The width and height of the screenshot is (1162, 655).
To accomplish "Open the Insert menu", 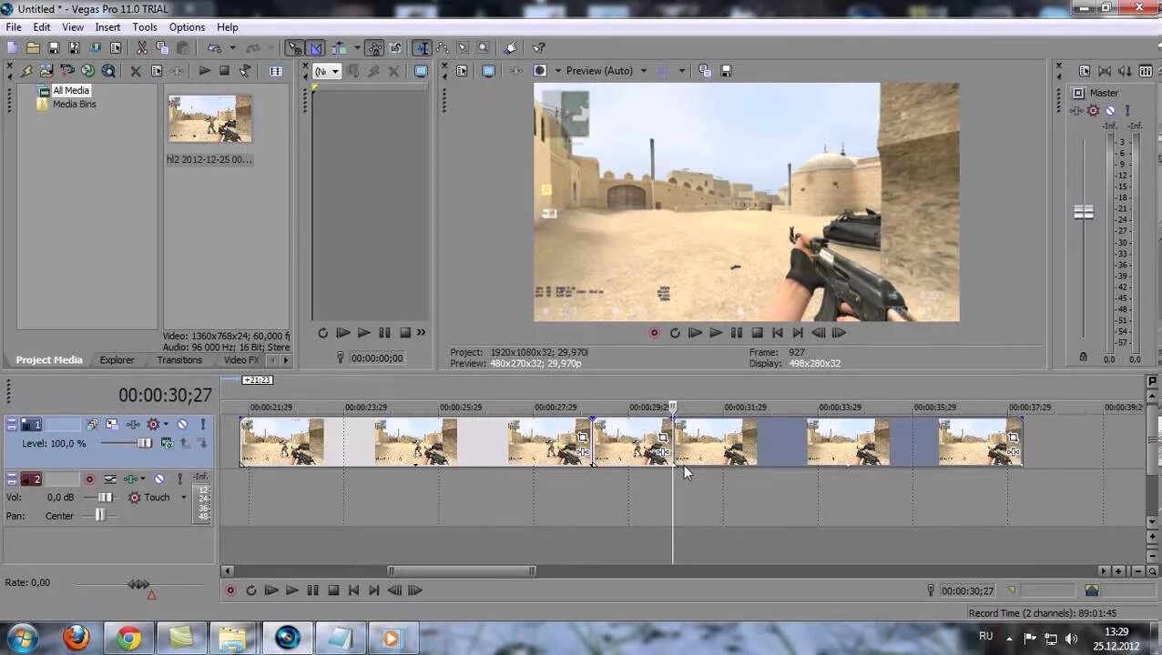I will point(107,27).
